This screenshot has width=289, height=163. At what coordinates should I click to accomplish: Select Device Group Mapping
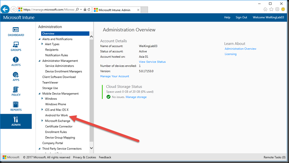(60, 137)
